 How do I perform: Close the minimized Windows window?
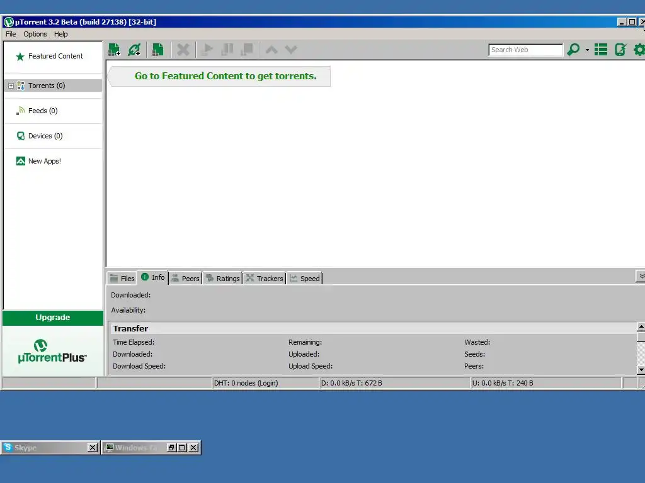[193, 447]
